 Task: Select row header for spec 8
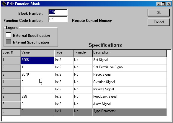coord(11,112)
